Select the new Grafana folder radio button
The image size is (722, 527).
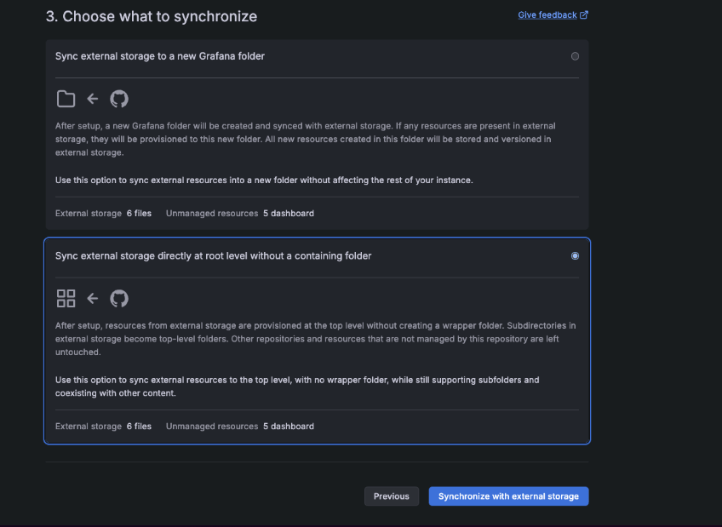tap(575, 56)
